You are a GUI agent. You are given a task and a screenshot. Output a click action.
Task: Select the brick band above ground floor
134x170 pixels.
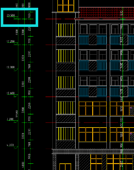(93, 151)
